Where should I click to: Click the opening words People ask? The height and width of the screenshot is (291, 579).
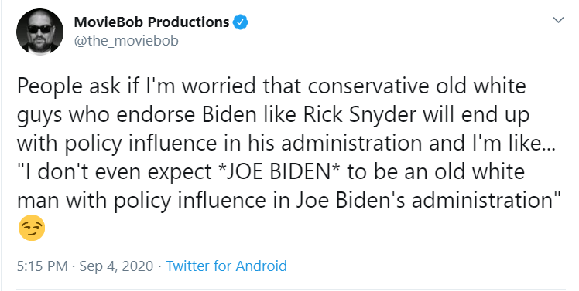pos(69,86)
